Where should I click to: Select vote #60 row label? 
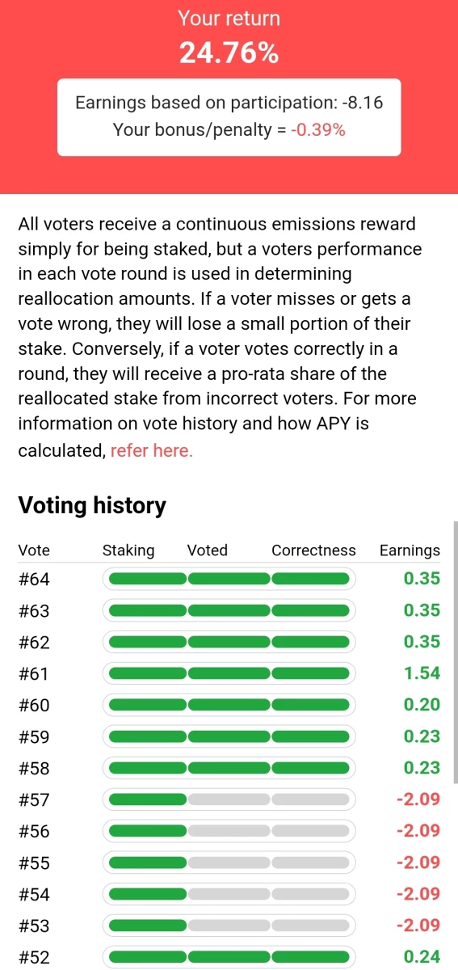click(34, 705)
